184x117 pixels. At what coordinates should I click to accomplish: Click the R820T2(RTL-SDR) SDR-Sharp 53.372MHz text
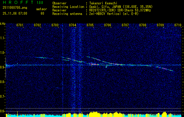(x=120, y=10)
